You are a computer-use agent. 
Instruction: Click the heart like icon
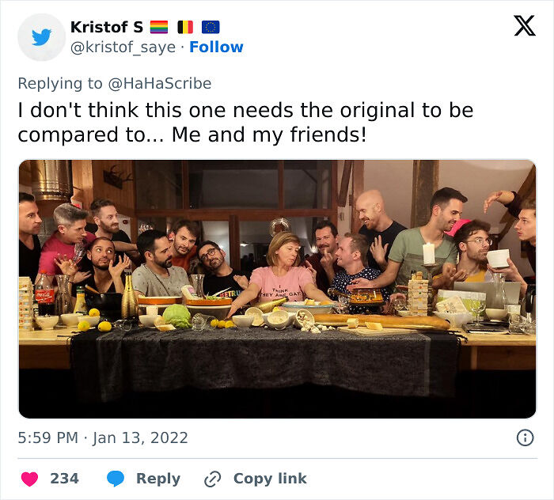click(x=30, y=479)
